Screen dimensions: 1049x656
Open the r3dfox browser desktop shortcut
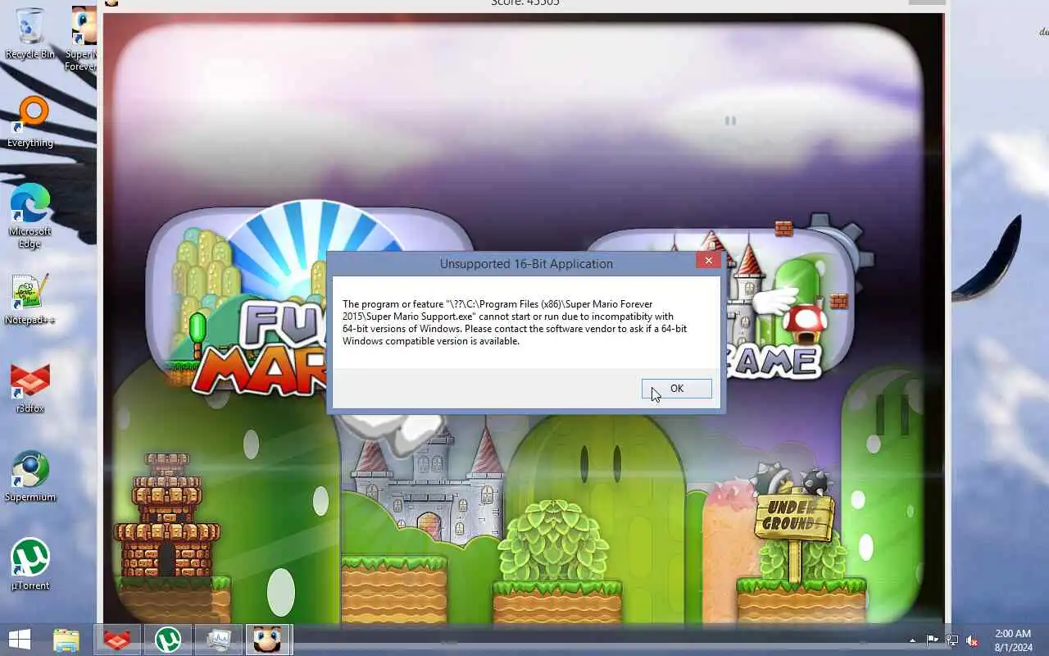(30, 388)
